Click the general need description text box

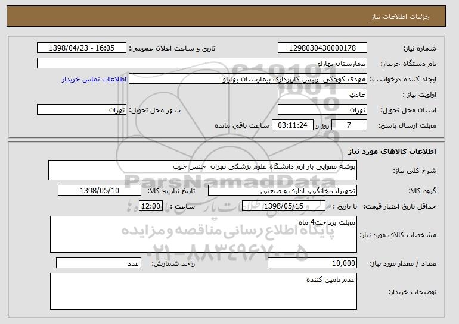click(203, 170)
